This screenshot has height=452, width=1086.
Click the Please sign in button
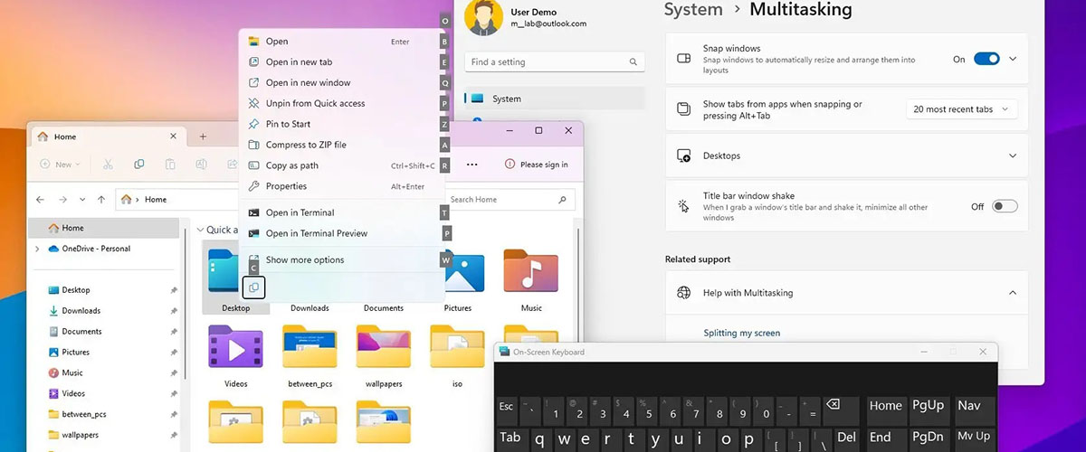[537, 165]
